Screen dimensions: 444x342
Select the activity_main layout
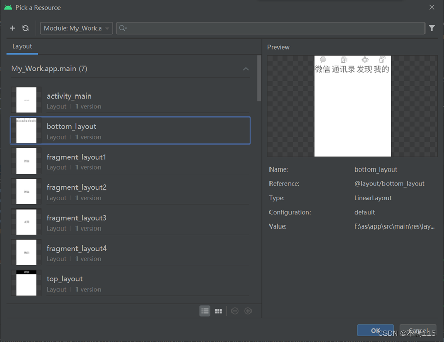click(x=130, y=100)
